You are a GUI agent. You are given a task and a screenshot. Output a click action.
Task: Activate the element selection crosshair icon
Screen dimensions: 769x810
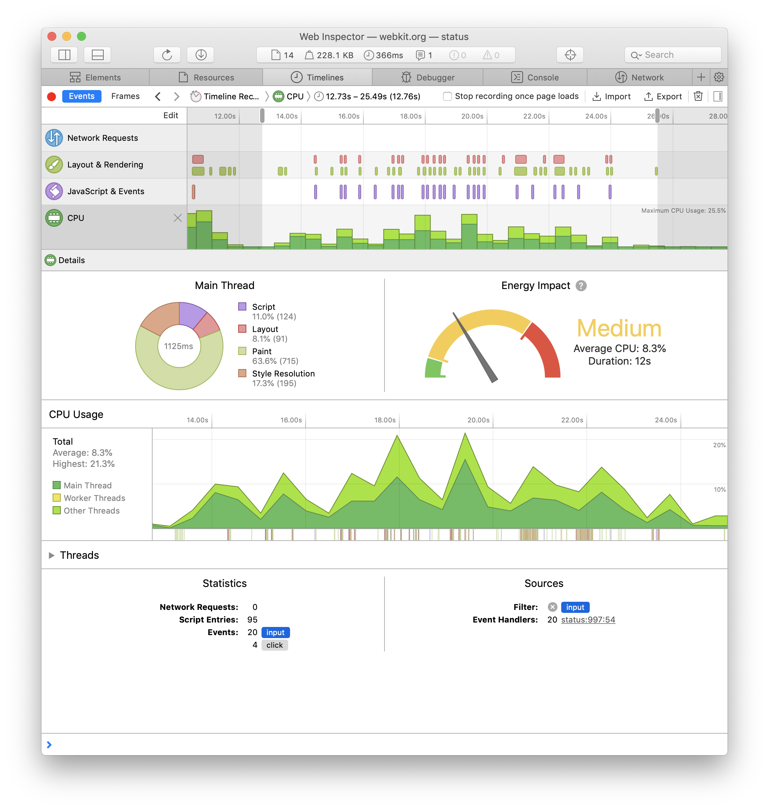coord(570,55)
